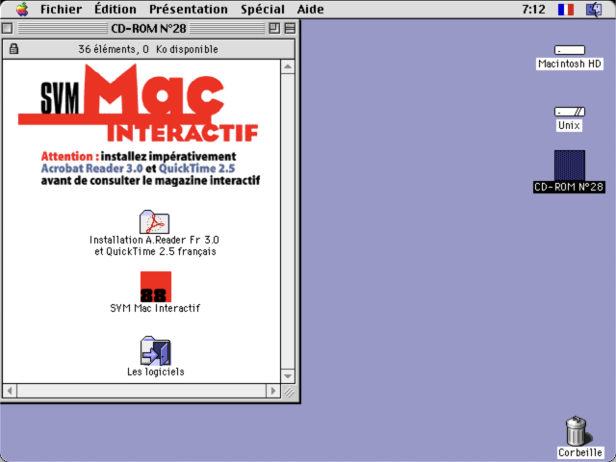
Task: Select the Macintosh HD disk icon
Action: coord(569,50)
